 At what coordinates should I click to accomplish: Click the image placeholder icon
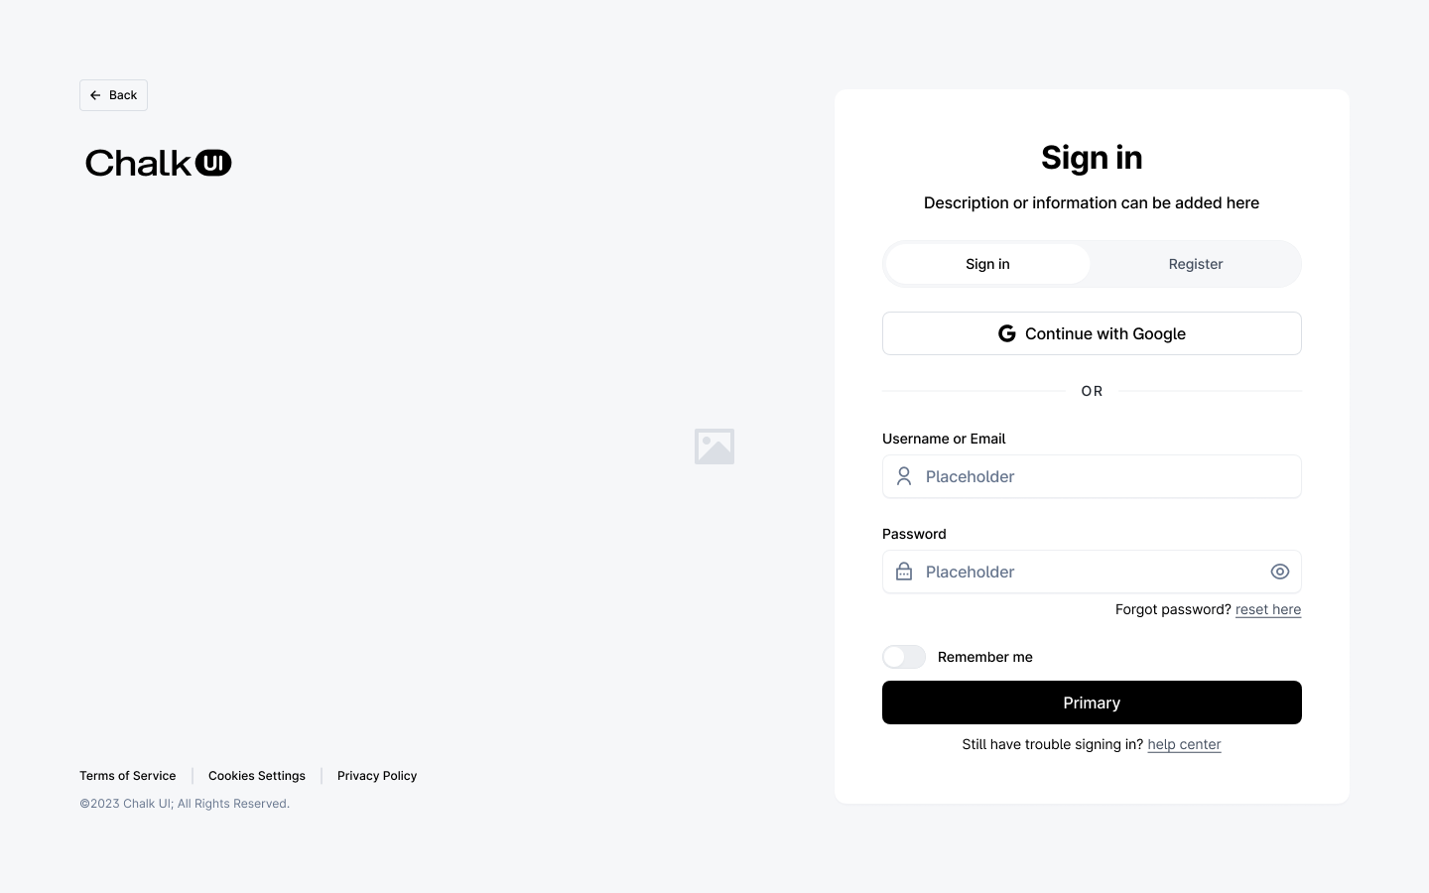(714, 446)
